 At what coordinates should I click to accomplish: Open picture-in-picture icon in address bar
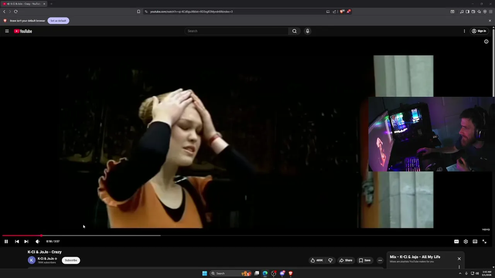click(328, 12)
